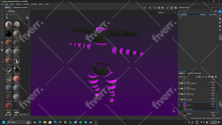
Task: Toggle visibility of Color 2 layer
Action: click(179, 113)
